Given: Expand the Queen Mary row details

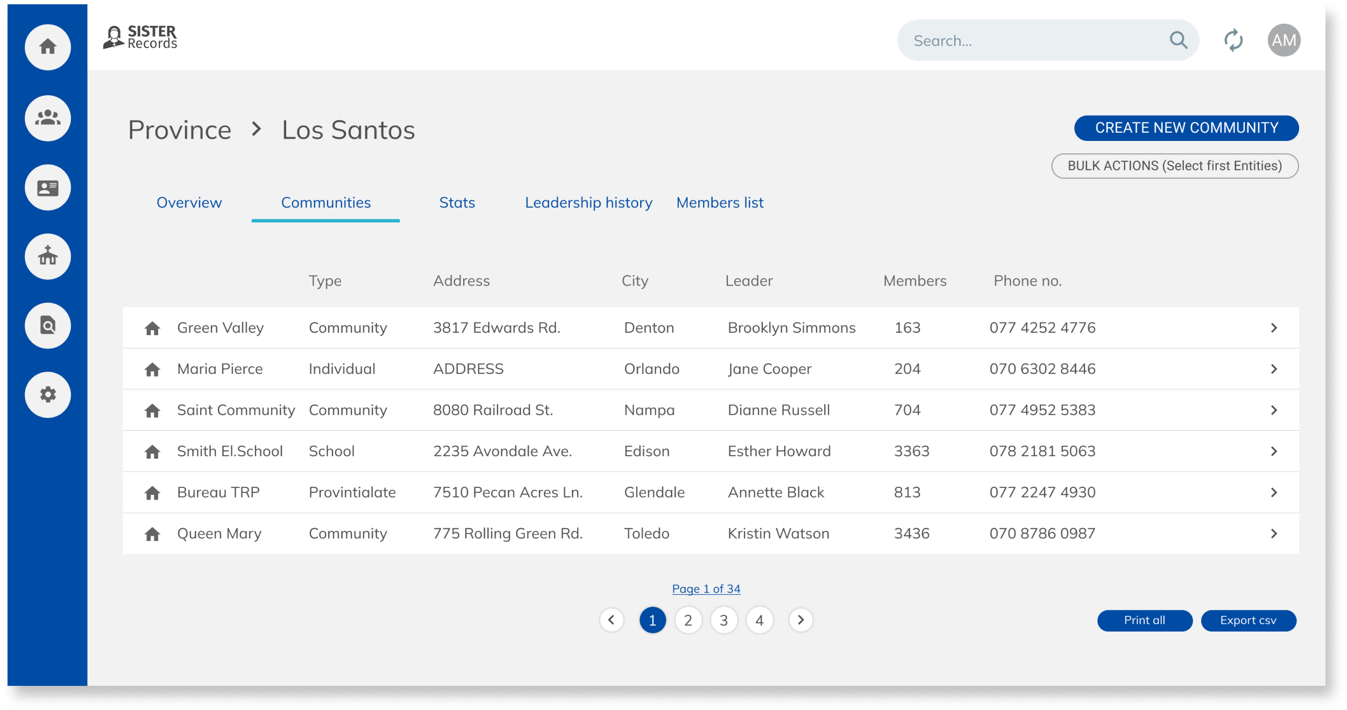Looking at the screenshot, I should [x=1274, y=533].
